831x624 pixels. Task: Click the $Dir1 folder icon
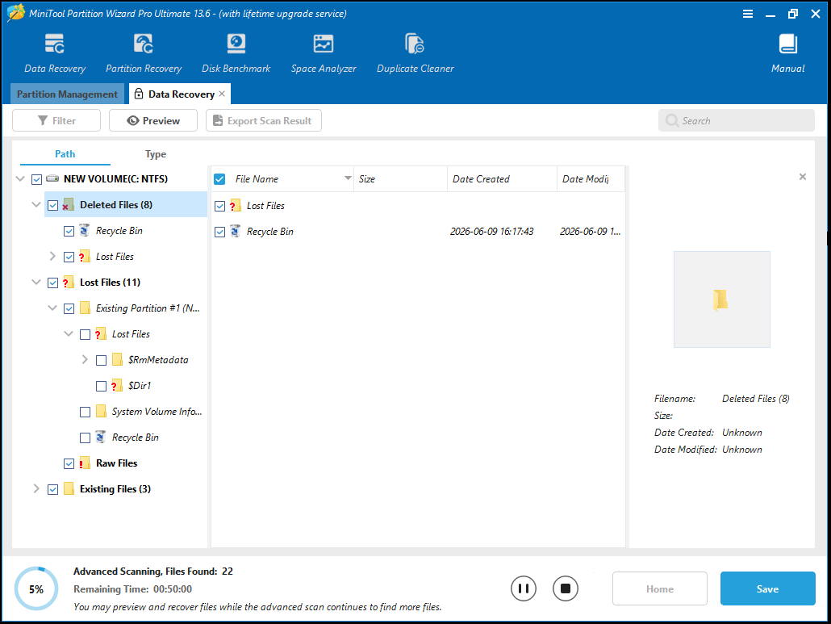click(x=117, y=385)
